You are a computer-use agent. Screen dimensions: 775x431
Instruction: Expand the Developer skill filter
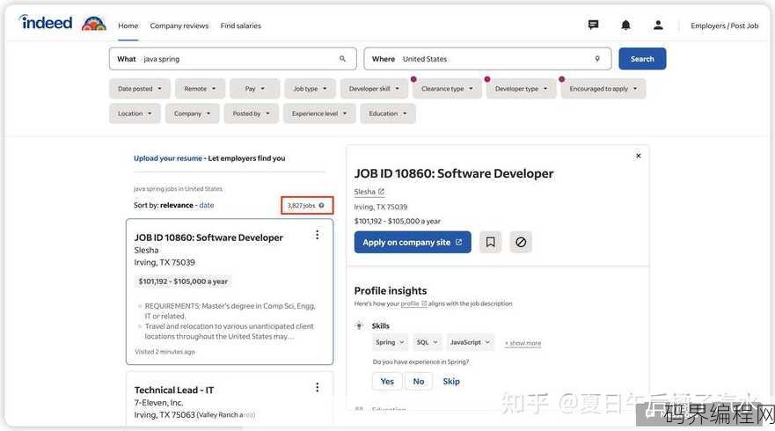(374, 89)
